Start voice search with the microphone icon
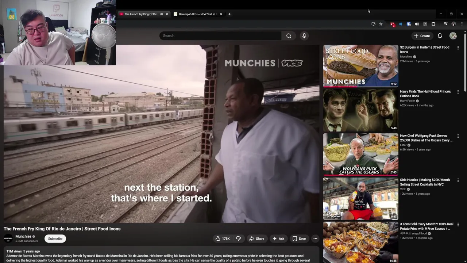 (x=304, y=36)
